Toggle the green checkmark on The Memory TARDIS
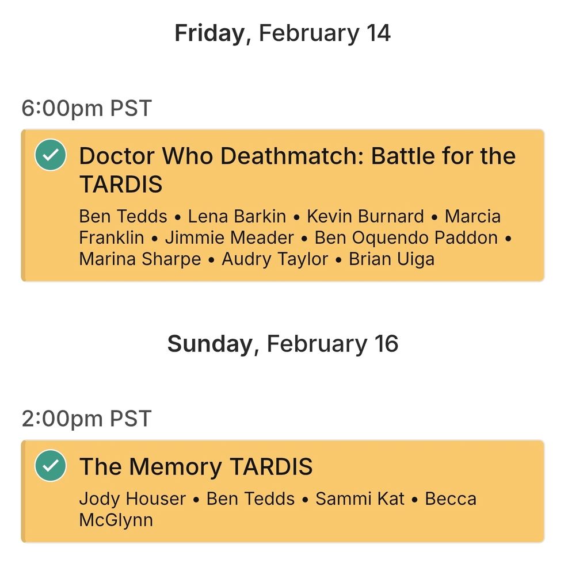 [x=49, y=466]
